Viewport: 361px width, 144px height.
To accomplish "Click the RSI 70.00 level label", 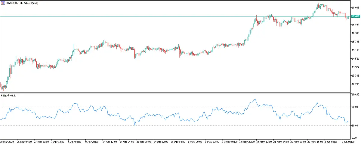I will (356, 107).
